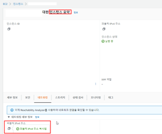Click the info icon in Reachability Analyzer banner
This screenshot has width=162, height=134.
[12, 110]
